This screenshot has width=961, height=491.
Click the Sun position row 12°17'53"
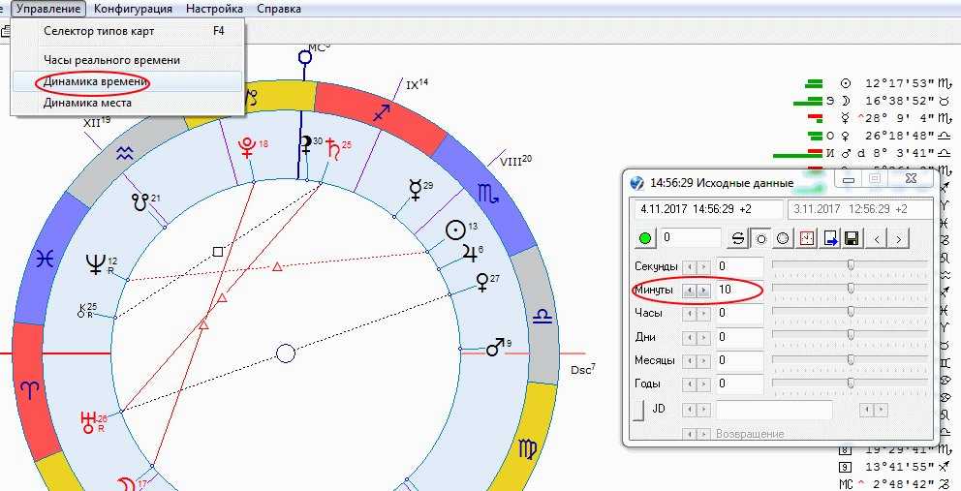point(878,84)
